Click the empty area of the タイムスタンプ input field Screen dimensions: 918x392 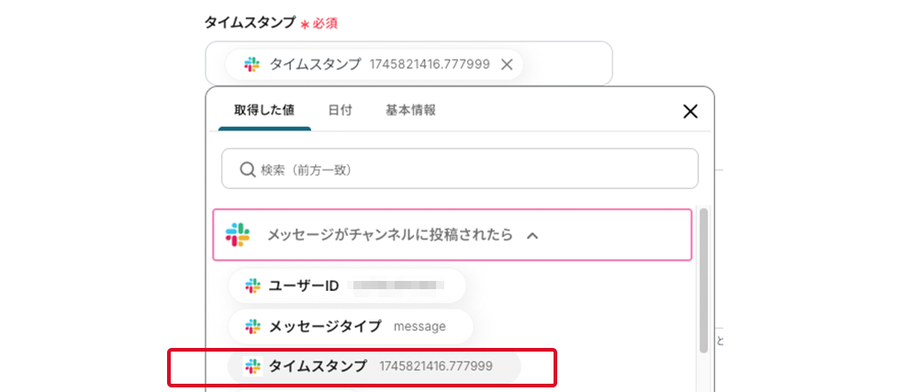tap(565, 64)
